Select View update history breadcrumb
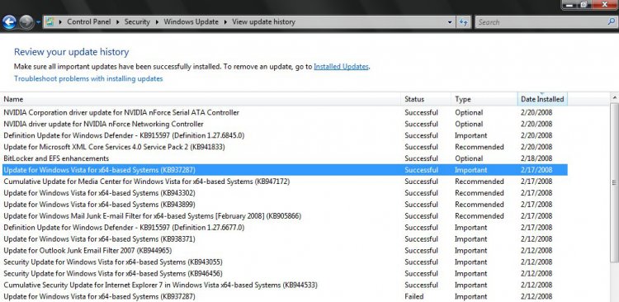Viewport: 619px width, 302px height. click(x=263, y=22)
